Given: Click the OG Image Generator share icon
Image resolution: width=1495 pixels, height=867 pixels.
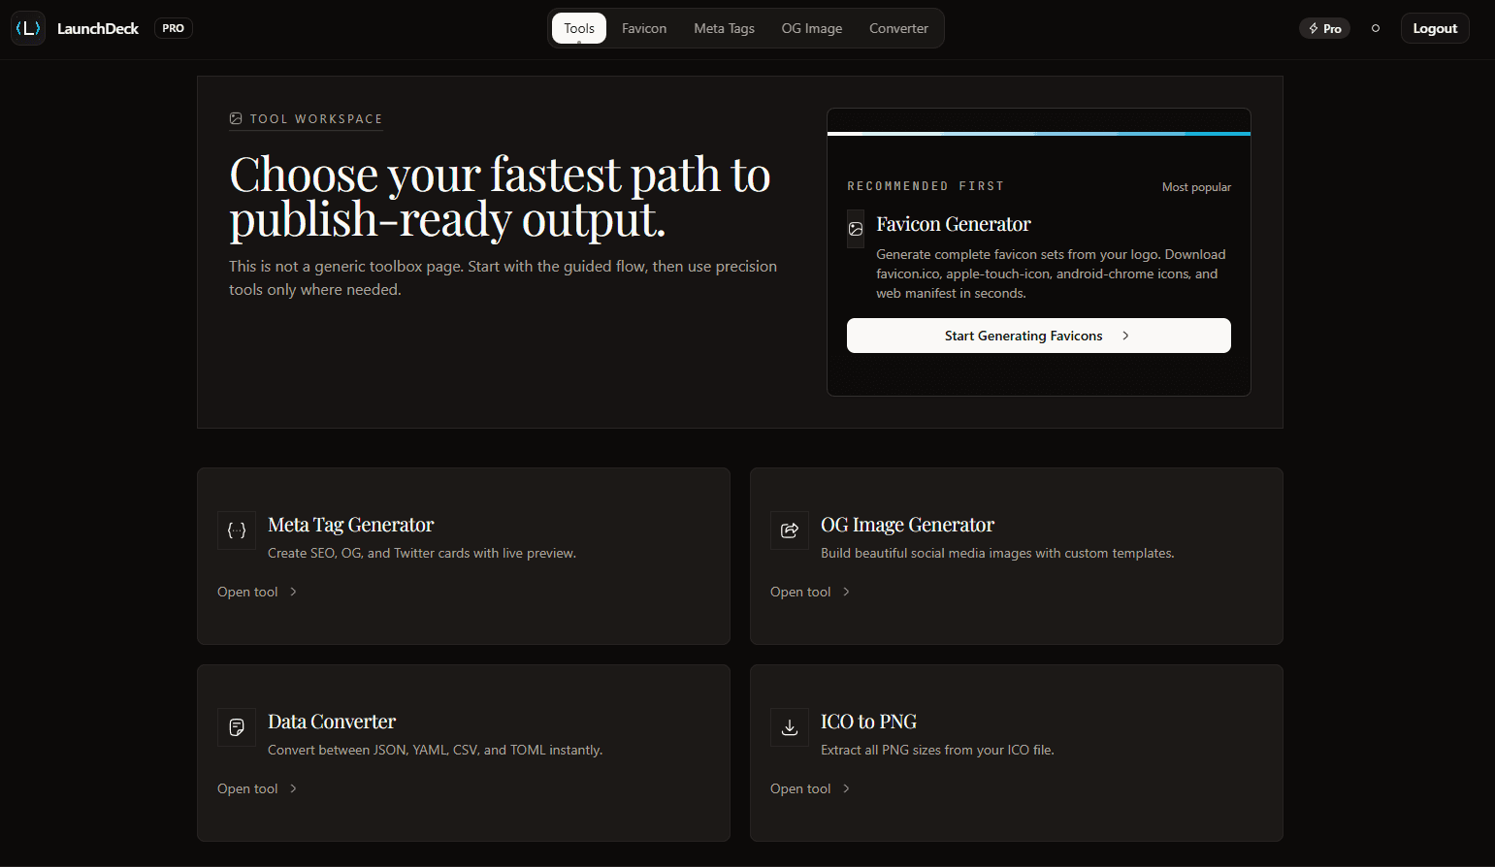Looking at the screenshot, I should pos(790,530).
